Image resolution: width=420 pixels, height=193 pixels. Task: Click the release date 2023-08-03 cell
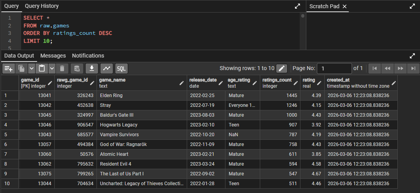tap(206, 115)
